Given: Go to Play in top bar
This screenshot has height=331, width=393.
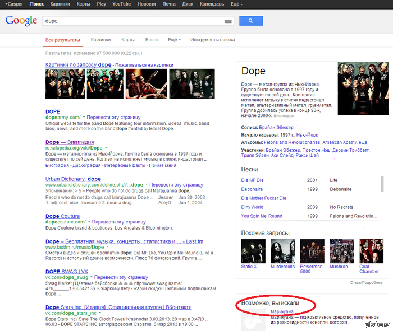Looking at the screenshot, I should pyautogui.click(x=101, y=4).
